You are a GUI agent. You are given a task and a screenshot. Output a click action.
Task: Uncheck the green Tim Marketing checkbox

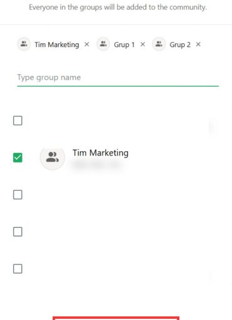pyautogui.click(x=18, y=157)
